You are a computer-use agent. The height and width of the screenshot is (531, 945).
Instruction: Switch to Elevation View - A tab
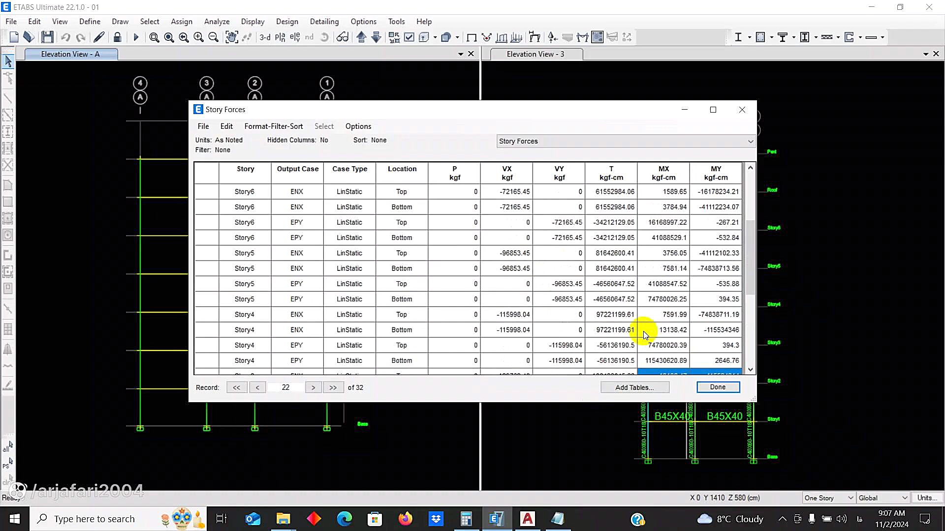pyautogui.click(x=70, y=54)
